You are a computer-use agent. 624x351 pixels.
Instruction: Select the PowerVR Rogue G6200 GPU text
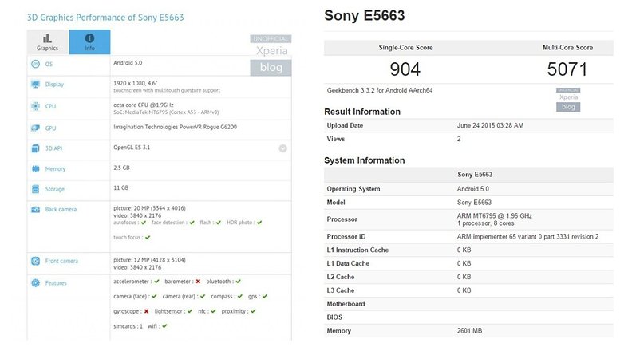[x=175, y=127]
